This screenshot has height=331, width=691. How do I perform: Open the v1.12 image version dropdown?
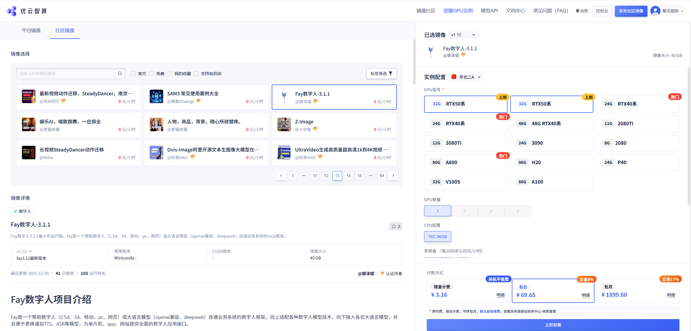pos(463,35)
